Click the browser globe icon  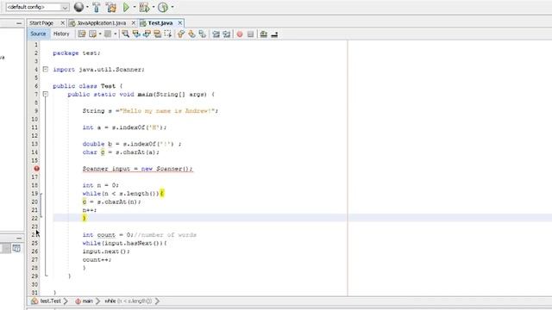click(78, 7)
